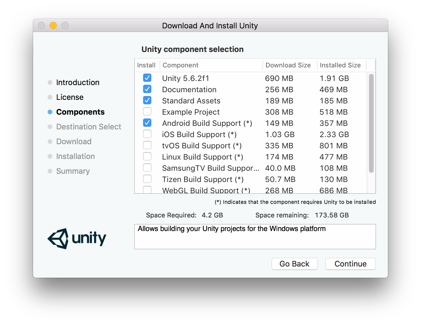Select the tvOS Build Support (*) name

click(202, 146)
